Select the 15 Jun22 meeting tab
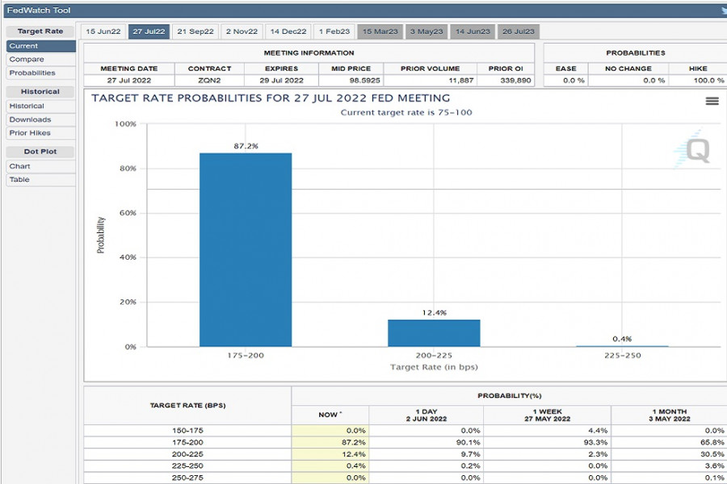The width and height of the screenshot is (727, 484). point(103,31)
